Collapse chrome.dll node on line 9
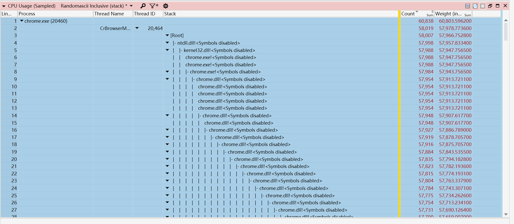This screenshot has height=224, width=514. 167,79
